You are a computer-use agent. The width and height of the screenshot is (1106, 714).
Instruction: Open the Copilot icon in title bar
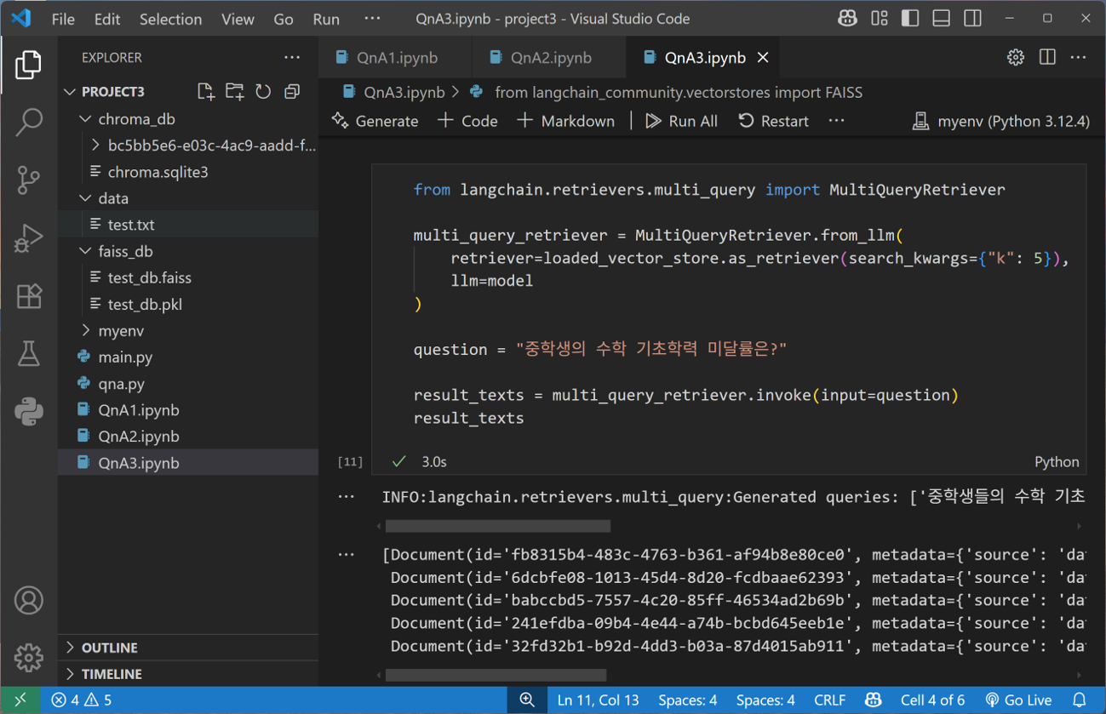click(847, 18)
